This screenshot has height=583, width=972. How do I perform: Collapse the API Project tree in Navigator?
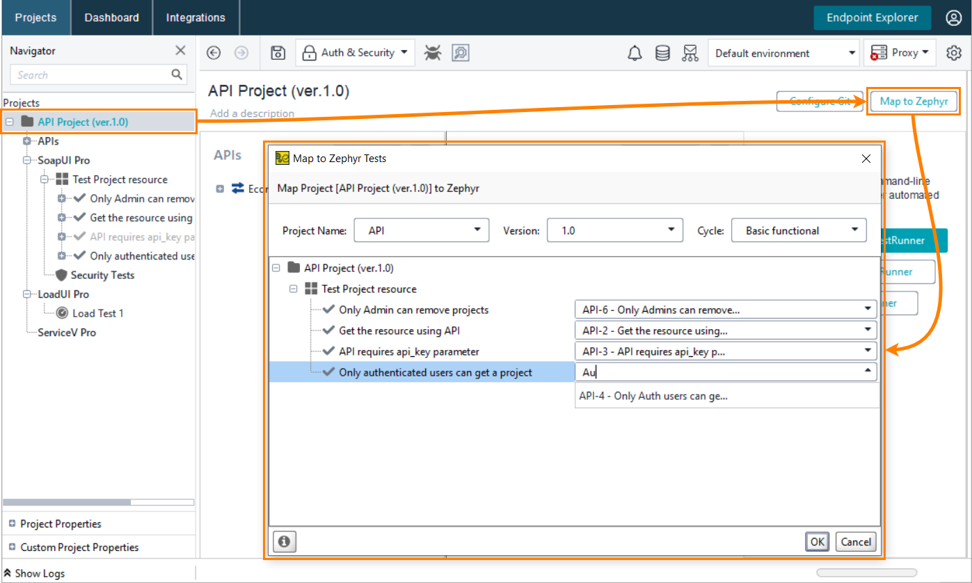pyautogui.click(x=9, y=121)
